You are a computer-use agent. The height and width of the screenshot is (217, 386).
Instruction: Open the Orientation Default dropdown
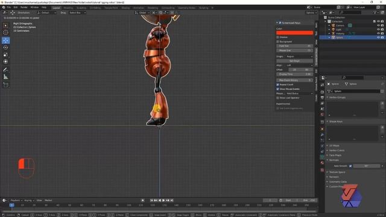(47, 13)
